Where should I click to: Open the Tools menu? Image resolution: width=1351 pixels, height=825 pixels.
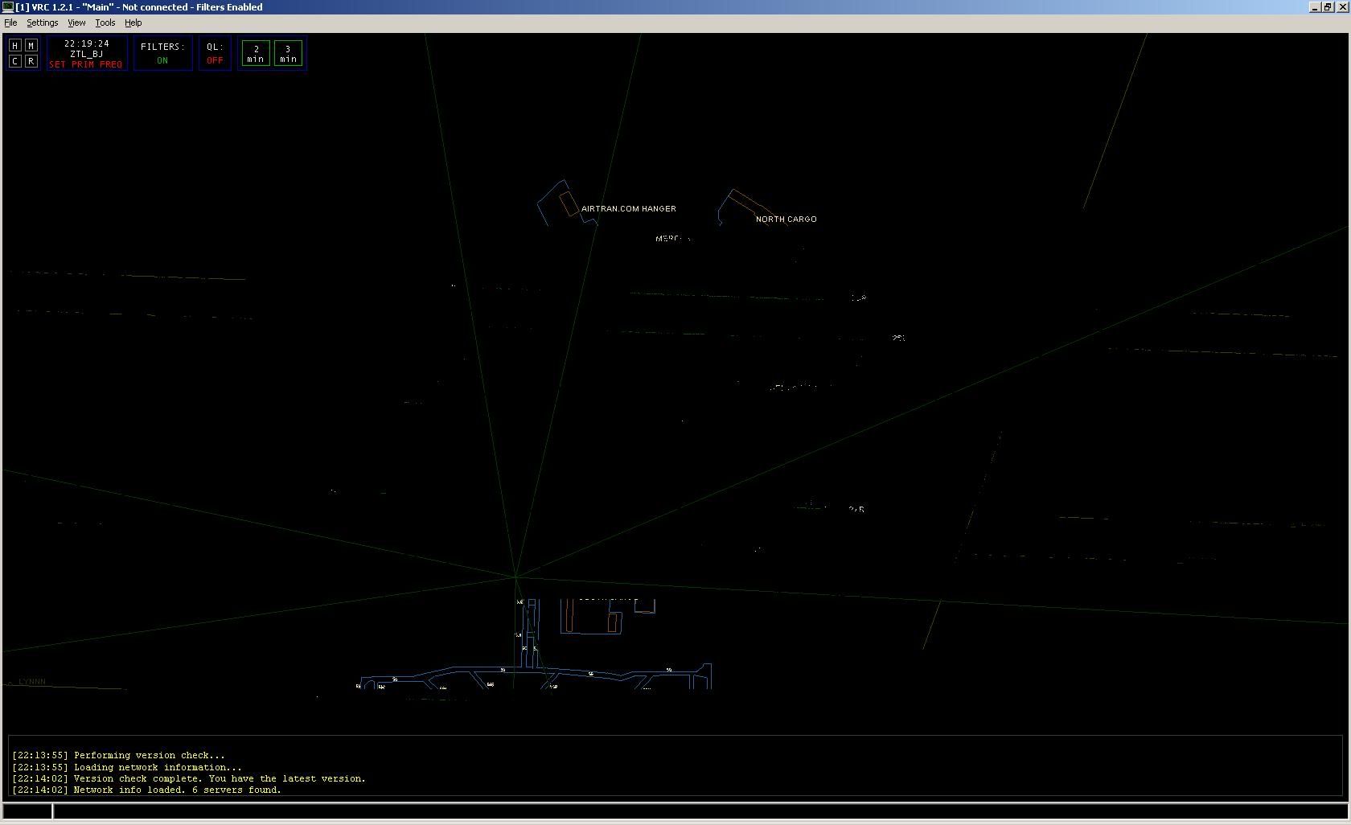pos(105,23)
